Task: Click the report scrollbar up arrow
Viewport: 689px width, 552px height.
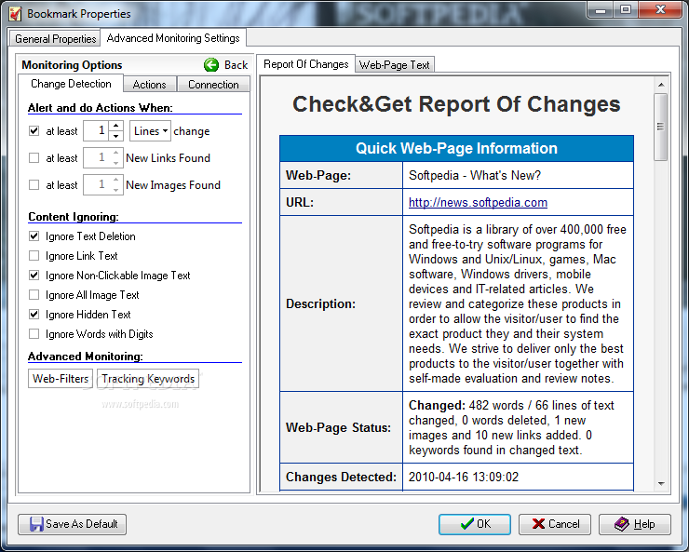Action: [661, 85]
